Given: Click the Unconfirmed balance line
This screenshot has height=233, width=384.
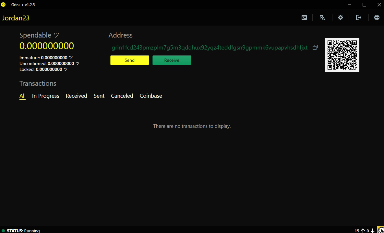Looking at the screenshot, I should click(50, 63).
